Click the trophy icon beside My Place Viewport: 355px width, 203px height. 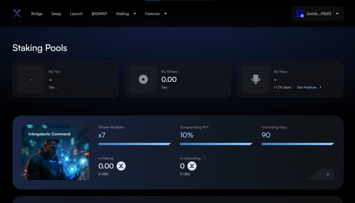tap(256, 79)
